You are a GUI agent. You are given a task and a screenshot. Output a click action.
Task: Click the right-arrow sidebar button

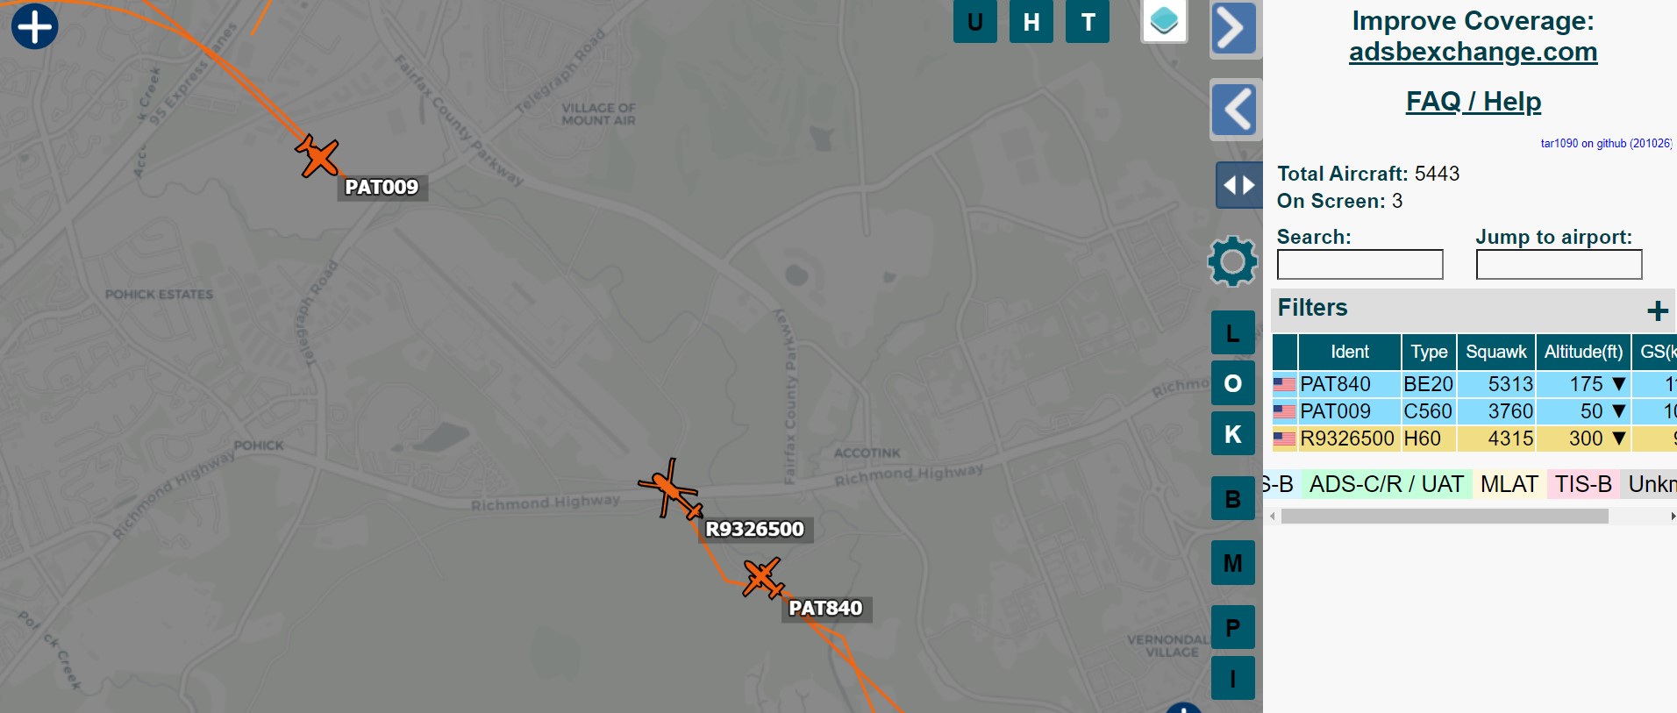tap(1233, 29)
